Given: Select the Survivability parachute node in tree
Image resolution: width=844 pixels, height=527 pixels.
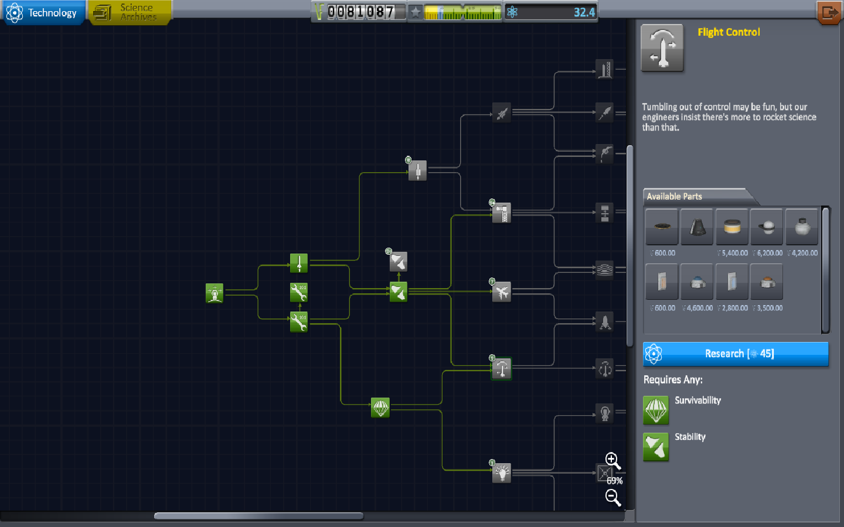Looking at the screenshot, I should [x=380, y=408].
